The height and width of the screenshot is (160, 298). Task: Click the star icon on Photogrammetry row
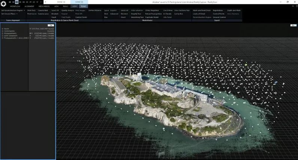tap(30, 33)
